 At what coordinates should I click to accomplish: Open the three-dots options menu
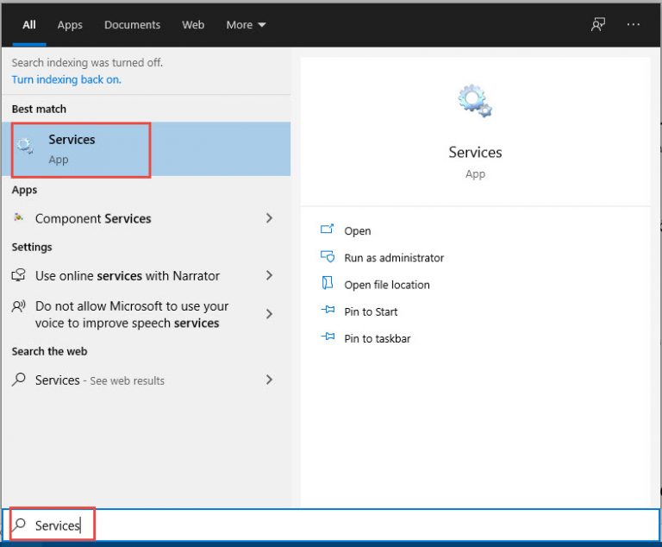tap(633, 24)
